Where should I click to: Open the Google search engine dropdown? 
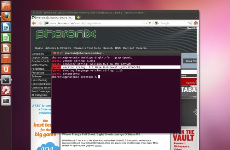(x=157, y=23)
